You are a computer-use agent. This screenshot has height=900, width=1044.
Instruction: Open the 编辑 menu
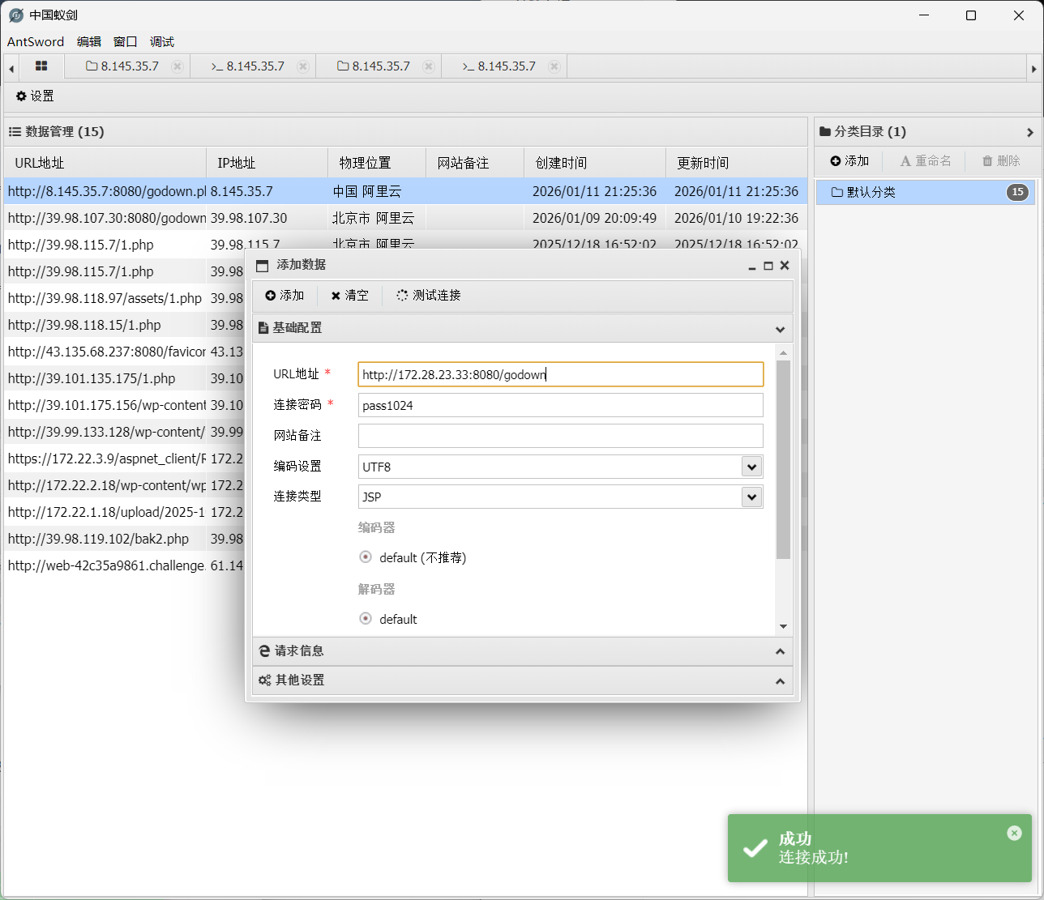pos(89,42)
